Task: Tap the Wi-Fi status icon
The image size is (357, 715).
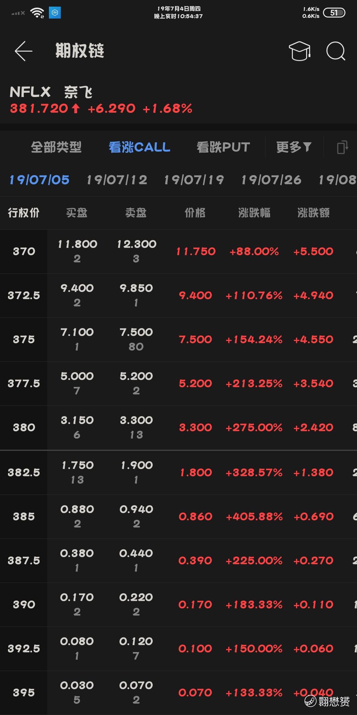Action: [x=37, y=13]
